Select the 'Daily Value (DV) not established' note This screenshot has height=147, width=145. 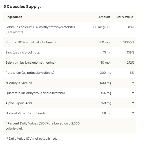[31, 139]
